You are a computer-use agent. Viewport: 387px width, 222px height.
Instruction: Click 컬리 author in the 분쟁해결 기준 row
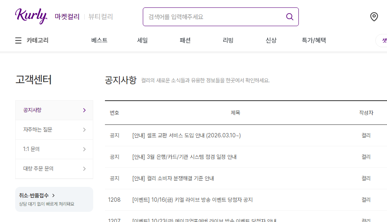tap(366, 178)
